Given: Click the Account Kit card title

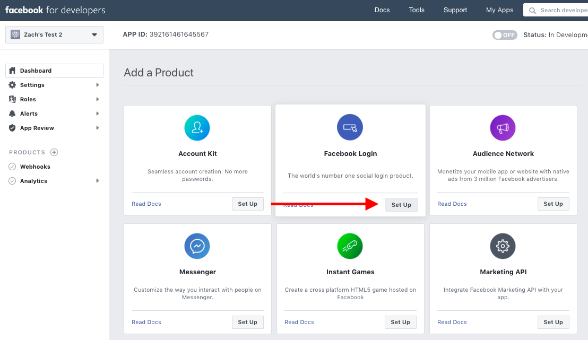Looking at the screenshot, I should tap(197, 153).
